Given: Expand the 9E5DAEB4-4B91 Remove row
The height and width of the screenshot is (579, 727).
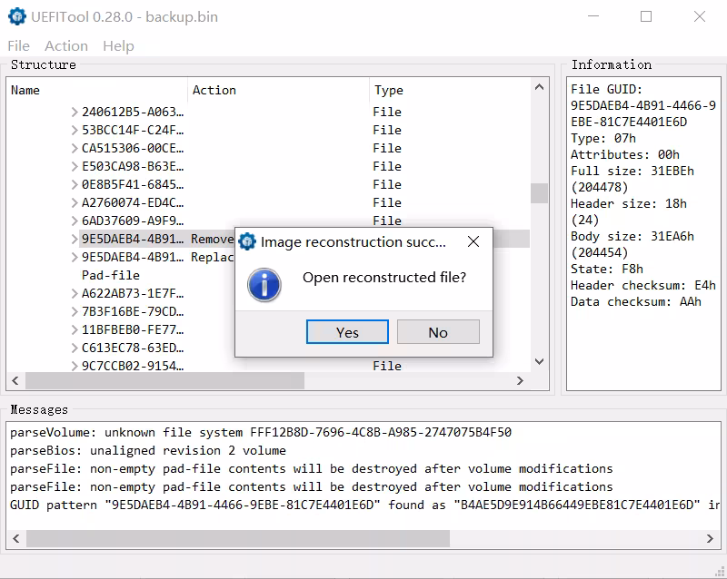Looking at the screenshot, I should click(75, 239).
